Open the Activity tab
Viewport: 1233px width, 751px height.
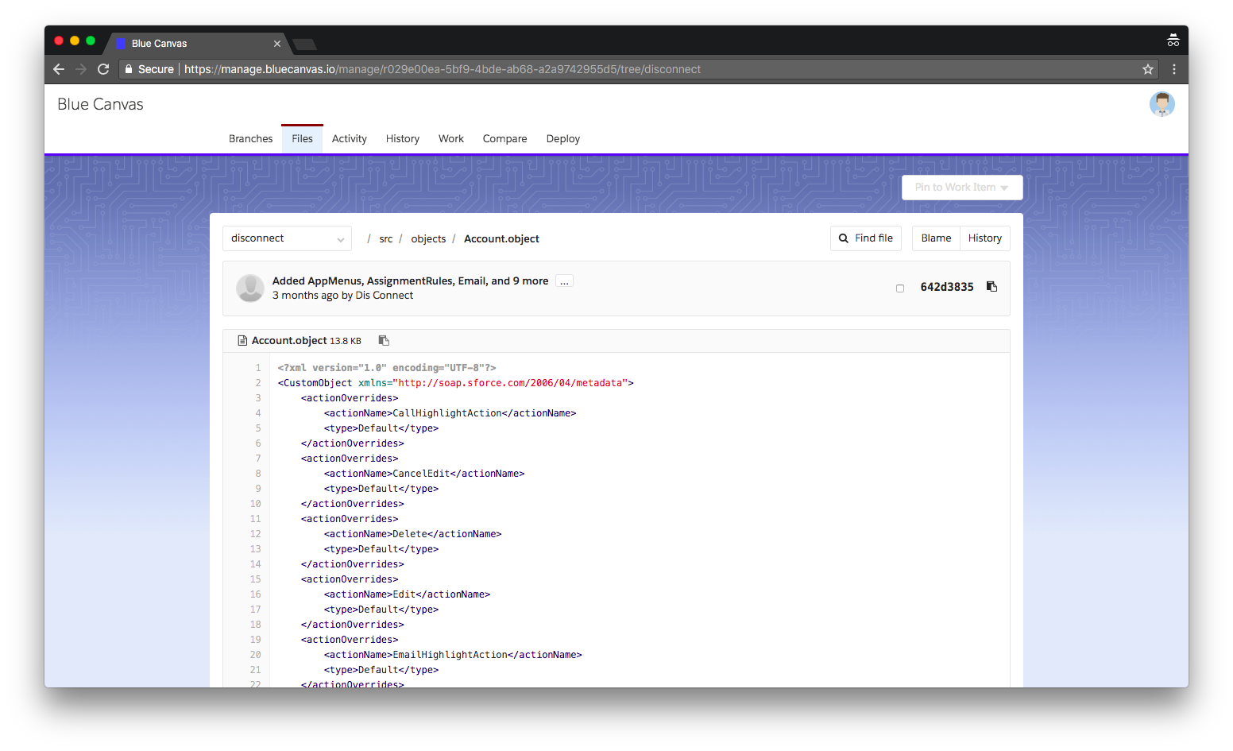tap(350, 138)
